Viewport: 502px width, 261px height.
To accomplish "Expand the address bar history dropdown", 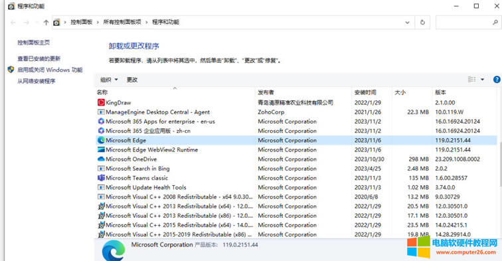I will pyautogui.click(x=407, y=23).
